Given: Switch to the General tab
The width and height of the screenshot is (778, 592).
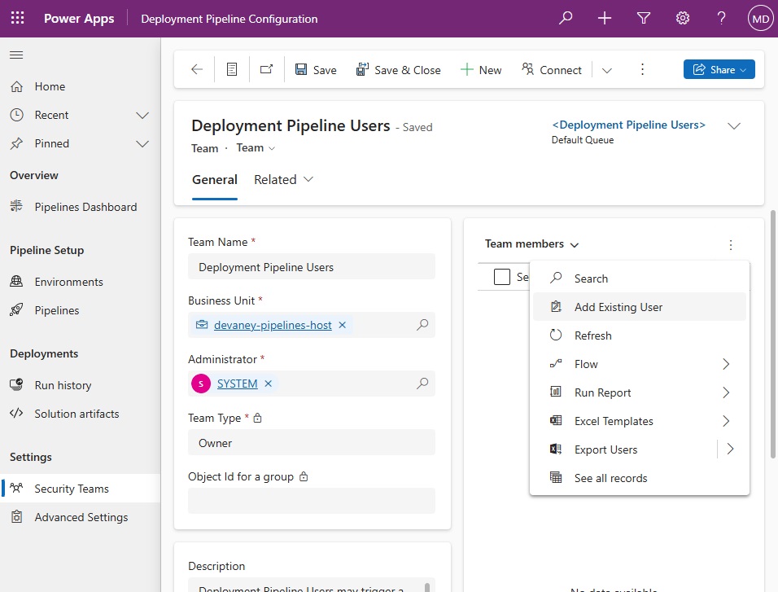Looking at the screenshot, I should (215, 179).
